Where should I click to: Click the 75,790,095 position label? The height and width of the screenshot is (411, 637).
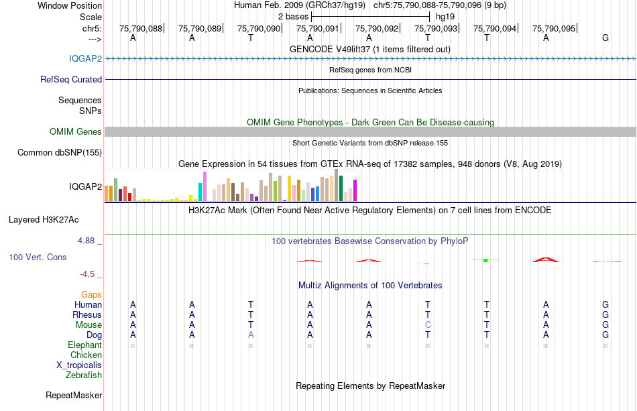(554, 28)
